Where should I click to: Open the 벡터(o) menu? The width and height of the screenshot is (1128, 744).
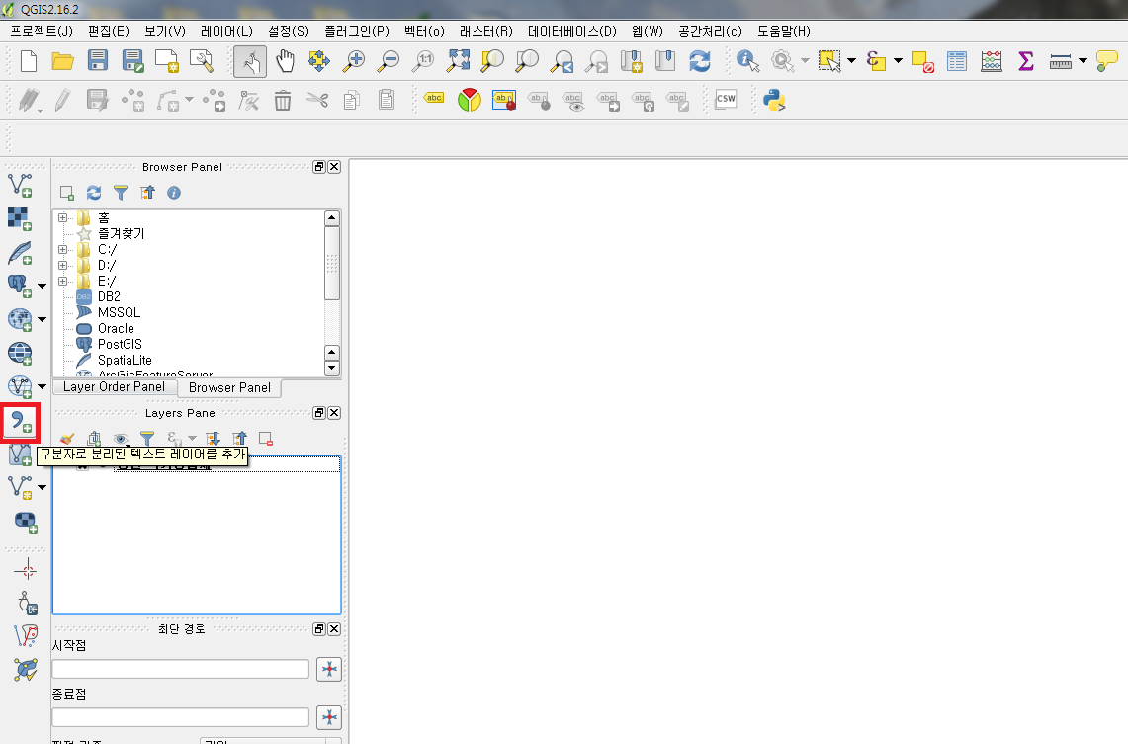(424, 31)
